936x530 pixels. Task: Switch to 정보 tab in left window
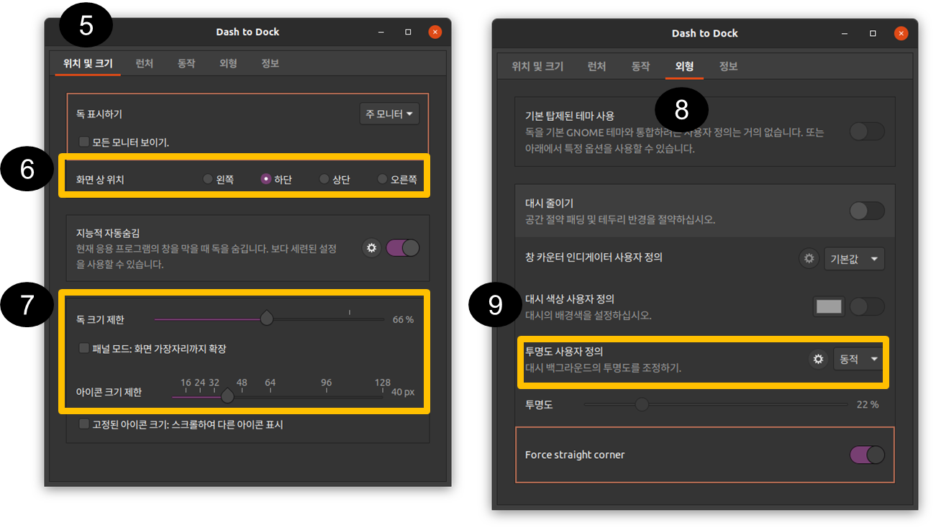click(271, 63)
